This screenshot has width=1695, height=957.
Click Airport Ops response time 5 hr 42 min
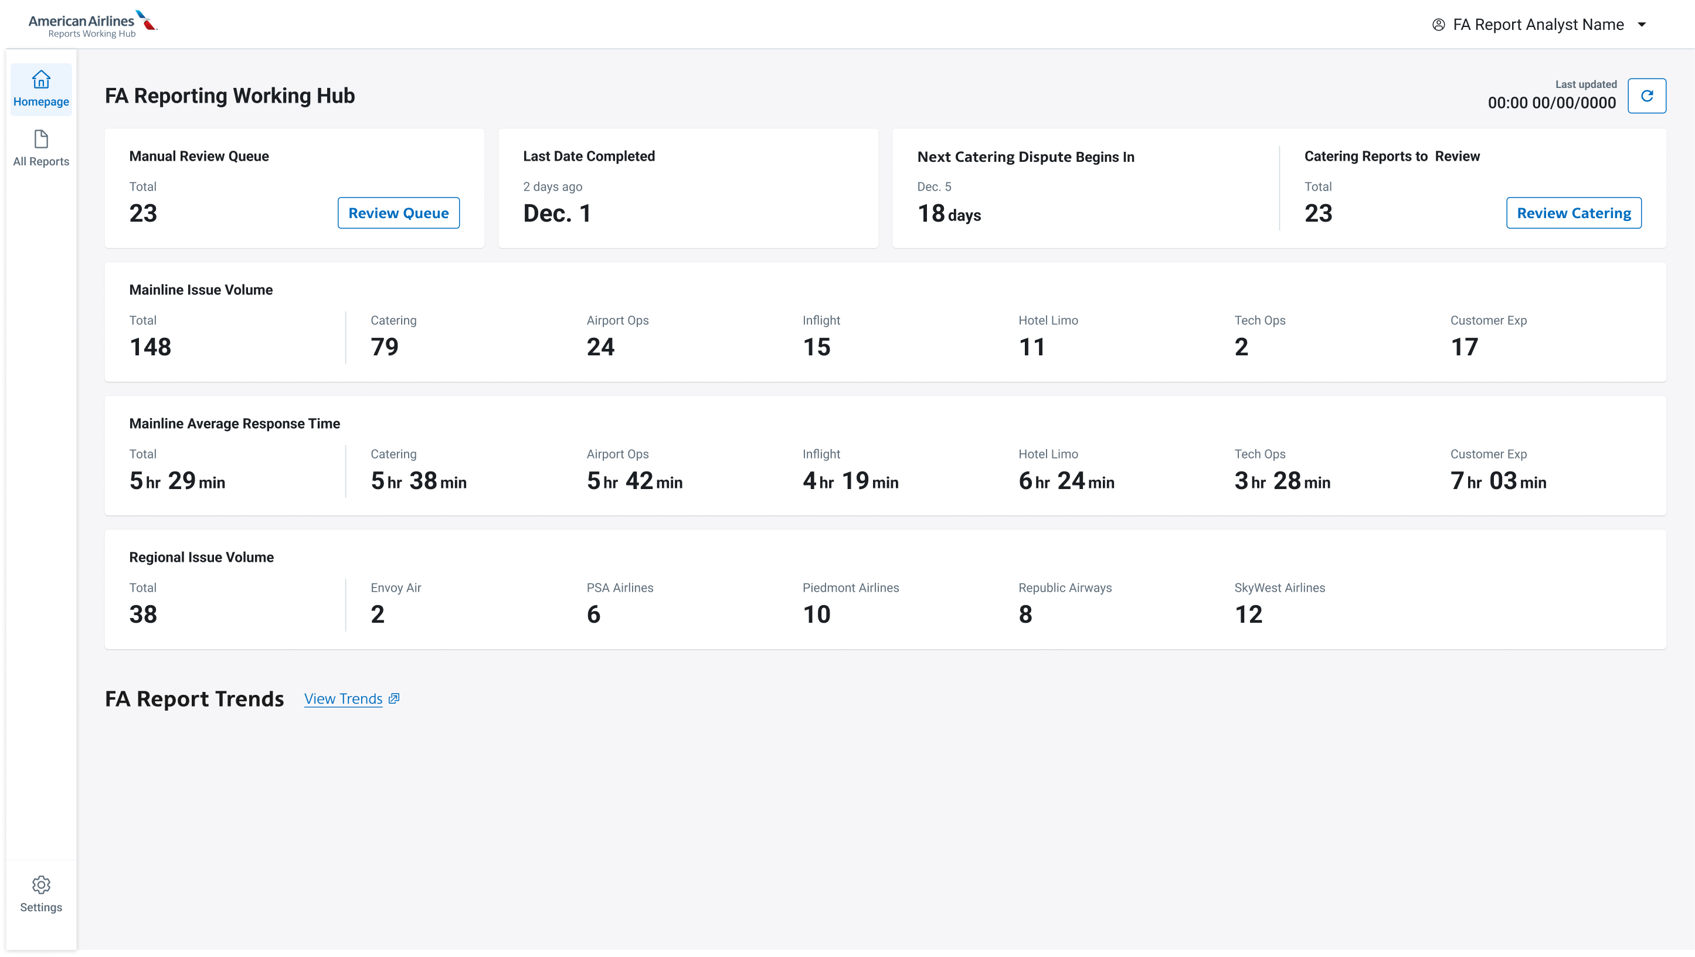(x=634, y=481)
